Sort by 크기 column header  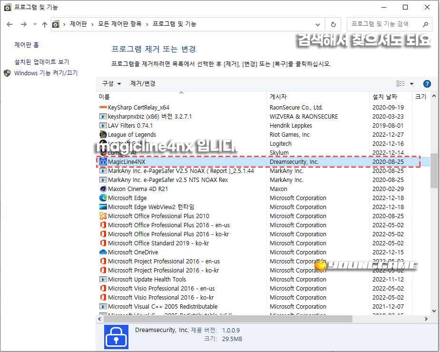(x=420, y=97)
